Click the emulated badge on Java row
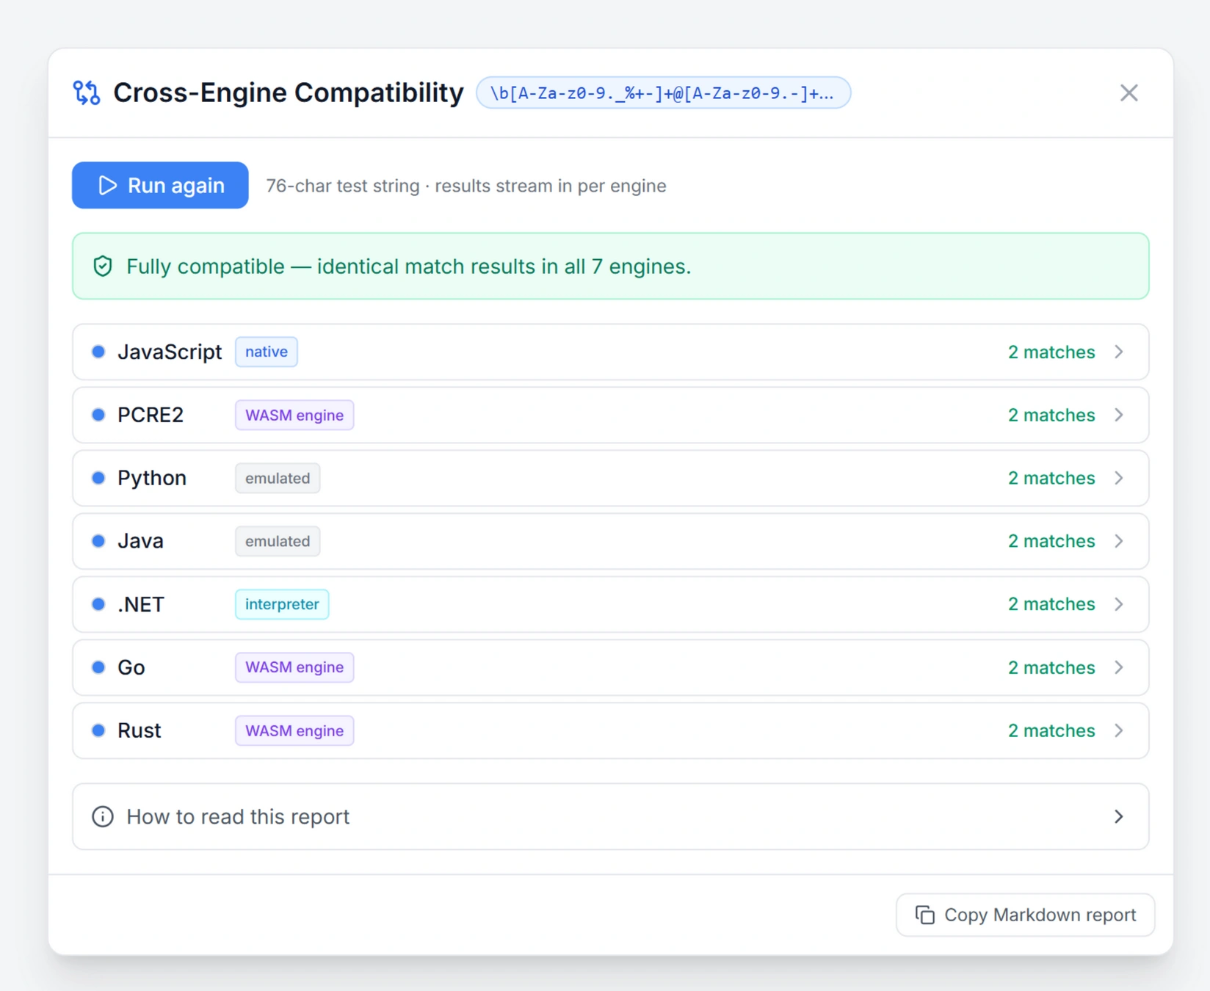The height and width of the screenshot is (991, 1210). click(278, 541)
